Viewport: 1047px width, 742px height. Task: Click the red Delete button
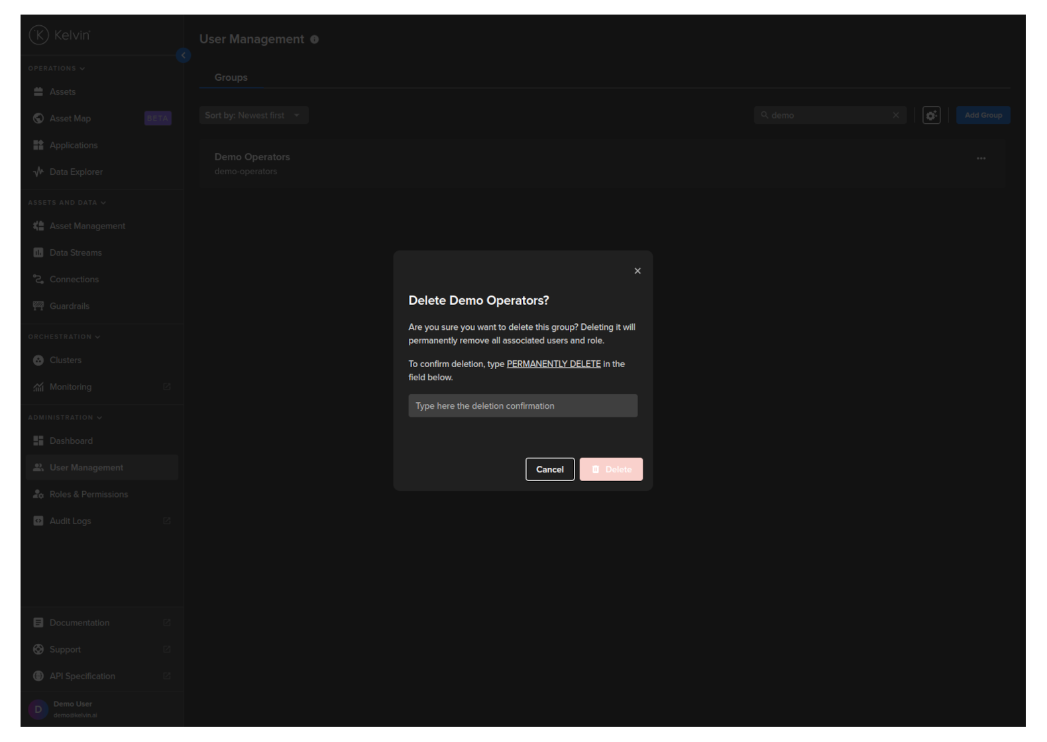pyautogui.click(x=610, y=469)
